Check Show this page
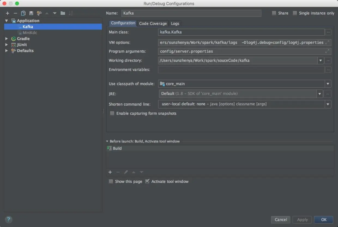Viewport: 338px width, 227px height. tap(111, 181)
